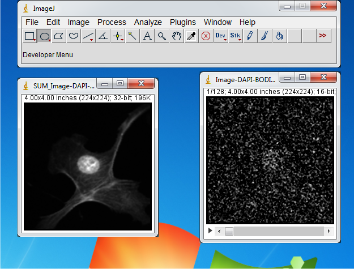Viewport: 354px width, 269px height.
Task: Close the Image-DAPI-BODI stack window
Action: pos(323,77)
